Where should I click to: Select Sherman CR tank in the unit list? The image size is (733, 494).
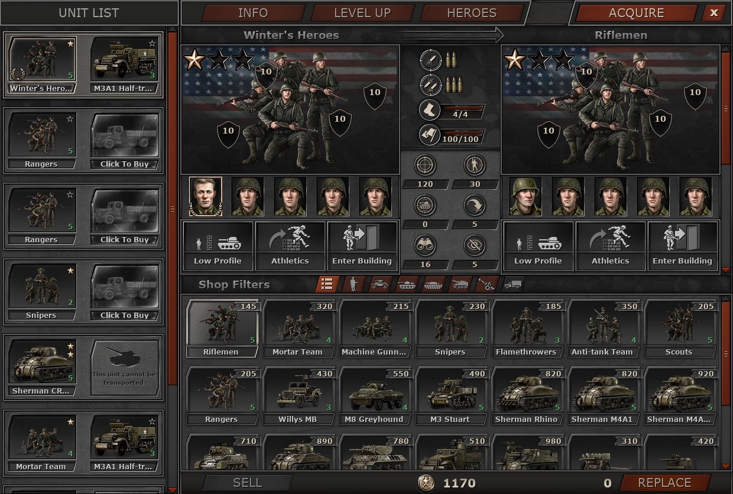pyautogui.click(x=42, y=366)
